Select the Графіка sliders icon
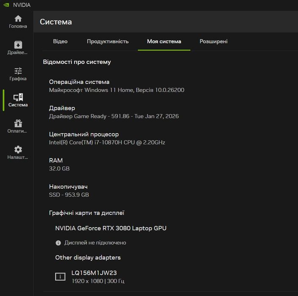Viewport: 298px width, 296px height. [x=18, y=71]
